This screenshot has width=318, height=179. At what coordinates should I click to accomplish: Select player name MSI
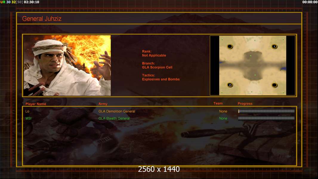tap(28, 118)
